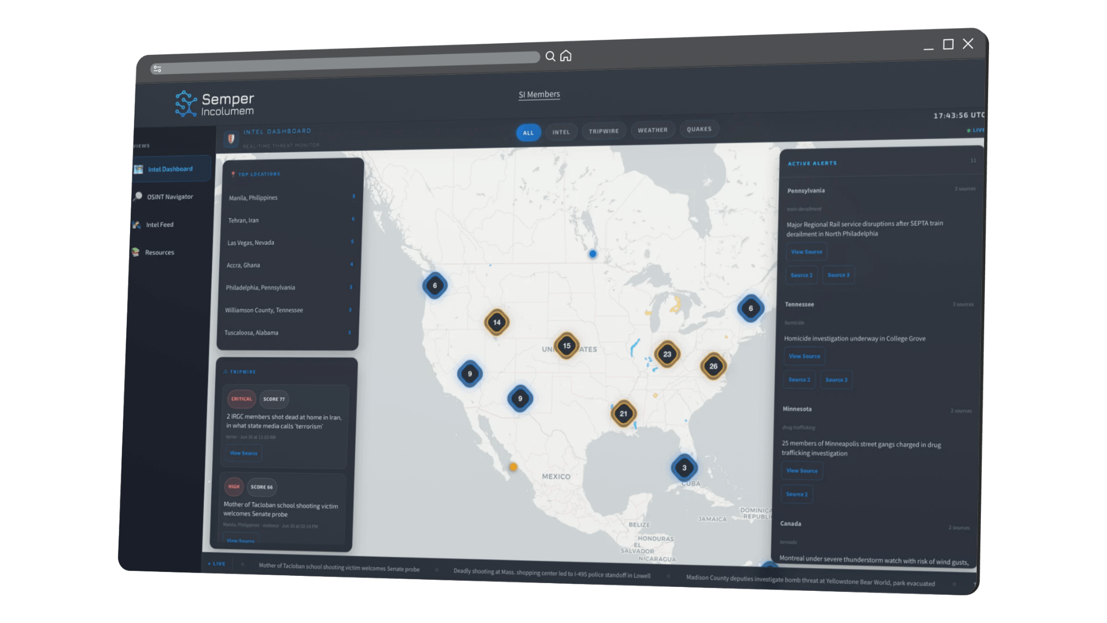This screenshot has height=623, width=1107.
Task: Click View Source for Pennsylvania alert
Action: (806, 251)
